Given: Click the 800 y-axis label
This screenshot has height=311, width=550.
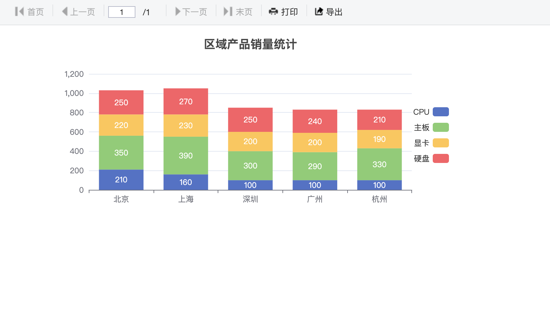Looking at the screenshot, I should coord(77,113).
